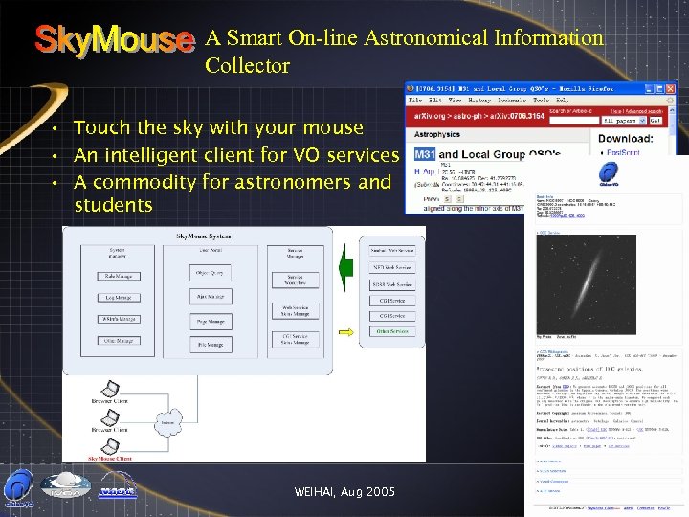This screenshot has width=689, height=517.
Task: Open the Bookmarks menu in Firefox
Action: [x=511, y=101]
